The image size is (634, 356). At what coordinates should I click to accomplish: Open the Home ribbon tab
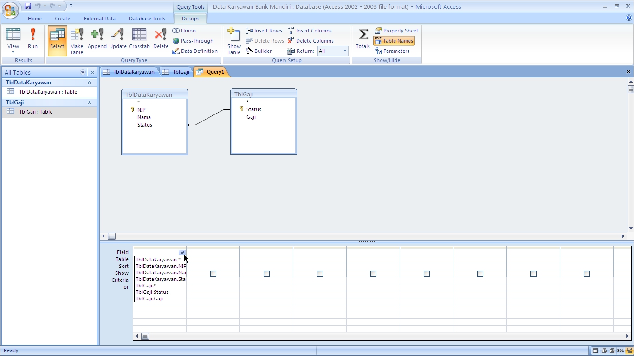[x=35, y=19]
